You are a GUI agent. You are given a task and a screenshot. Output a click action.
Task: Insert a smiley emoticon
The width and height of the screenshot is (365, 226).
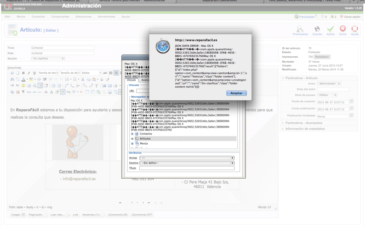point(23,85)
